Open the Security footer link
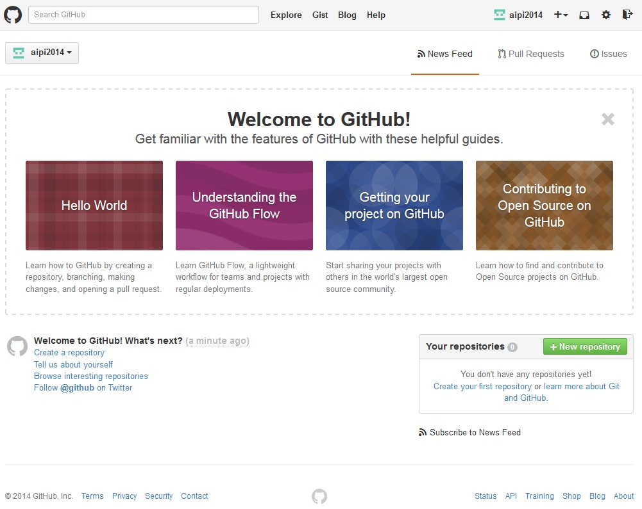Viewport: 642px width, 509px height. point(159,496)
